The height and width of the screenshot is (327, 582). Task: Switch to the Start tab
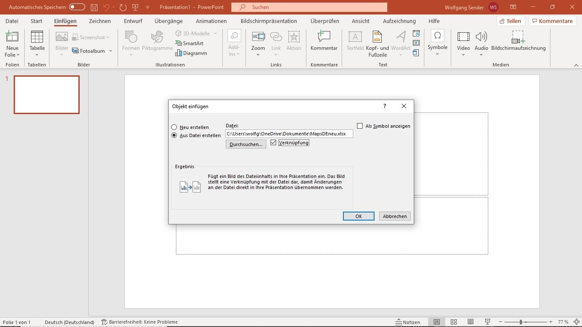pos(36,21)
